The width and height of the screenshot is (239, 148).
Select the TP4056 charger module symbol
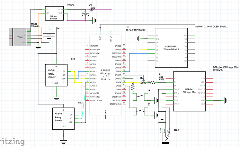tap(20, 37)
